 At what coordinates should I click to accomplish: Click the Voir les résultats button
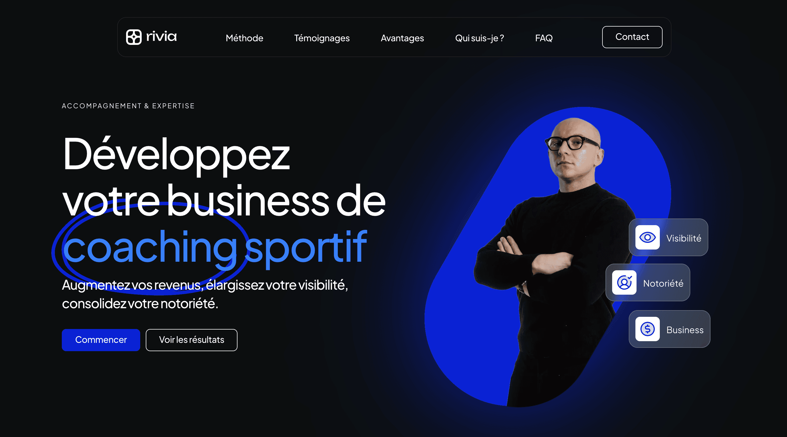pos(191,340)
